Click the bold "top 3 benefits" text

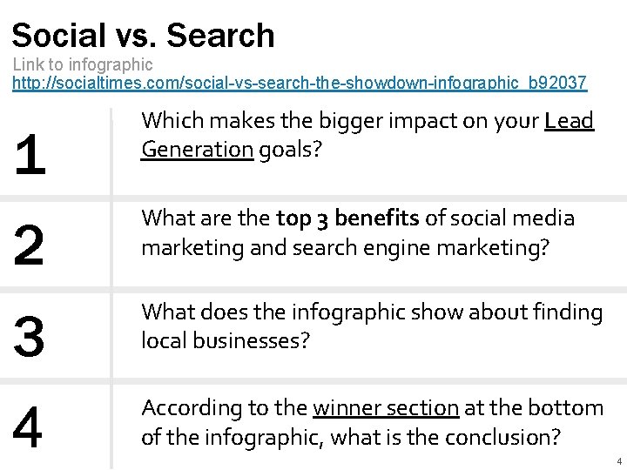pos(347,218)
